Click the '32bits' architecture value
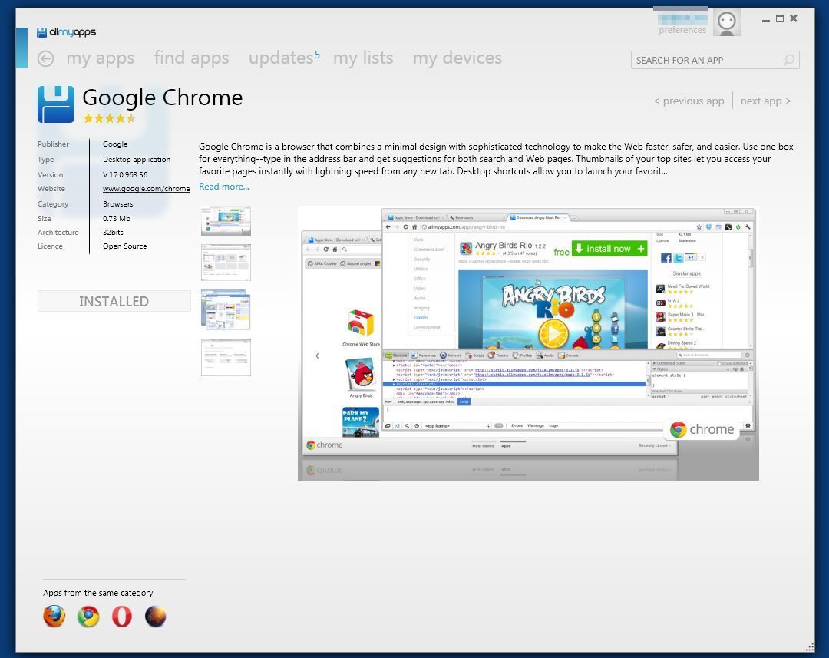Image resolution: width=829 pixels, height=658 pixels. [x=113, y=232]
